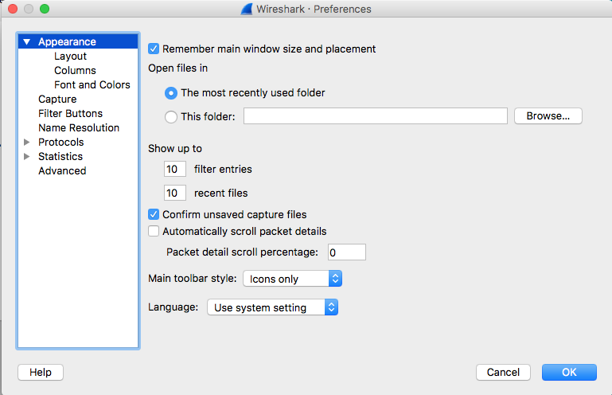Select The most recently used folder option

pos(171,93)
